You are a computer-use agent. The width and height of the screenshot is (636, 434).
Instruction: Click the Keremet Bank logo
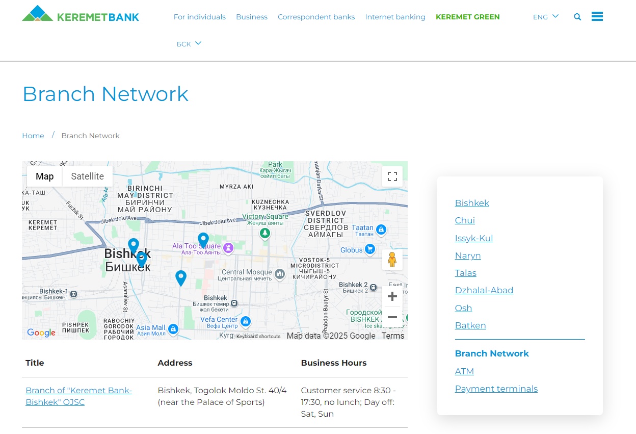pyautogui.click(x=81, y=14)
